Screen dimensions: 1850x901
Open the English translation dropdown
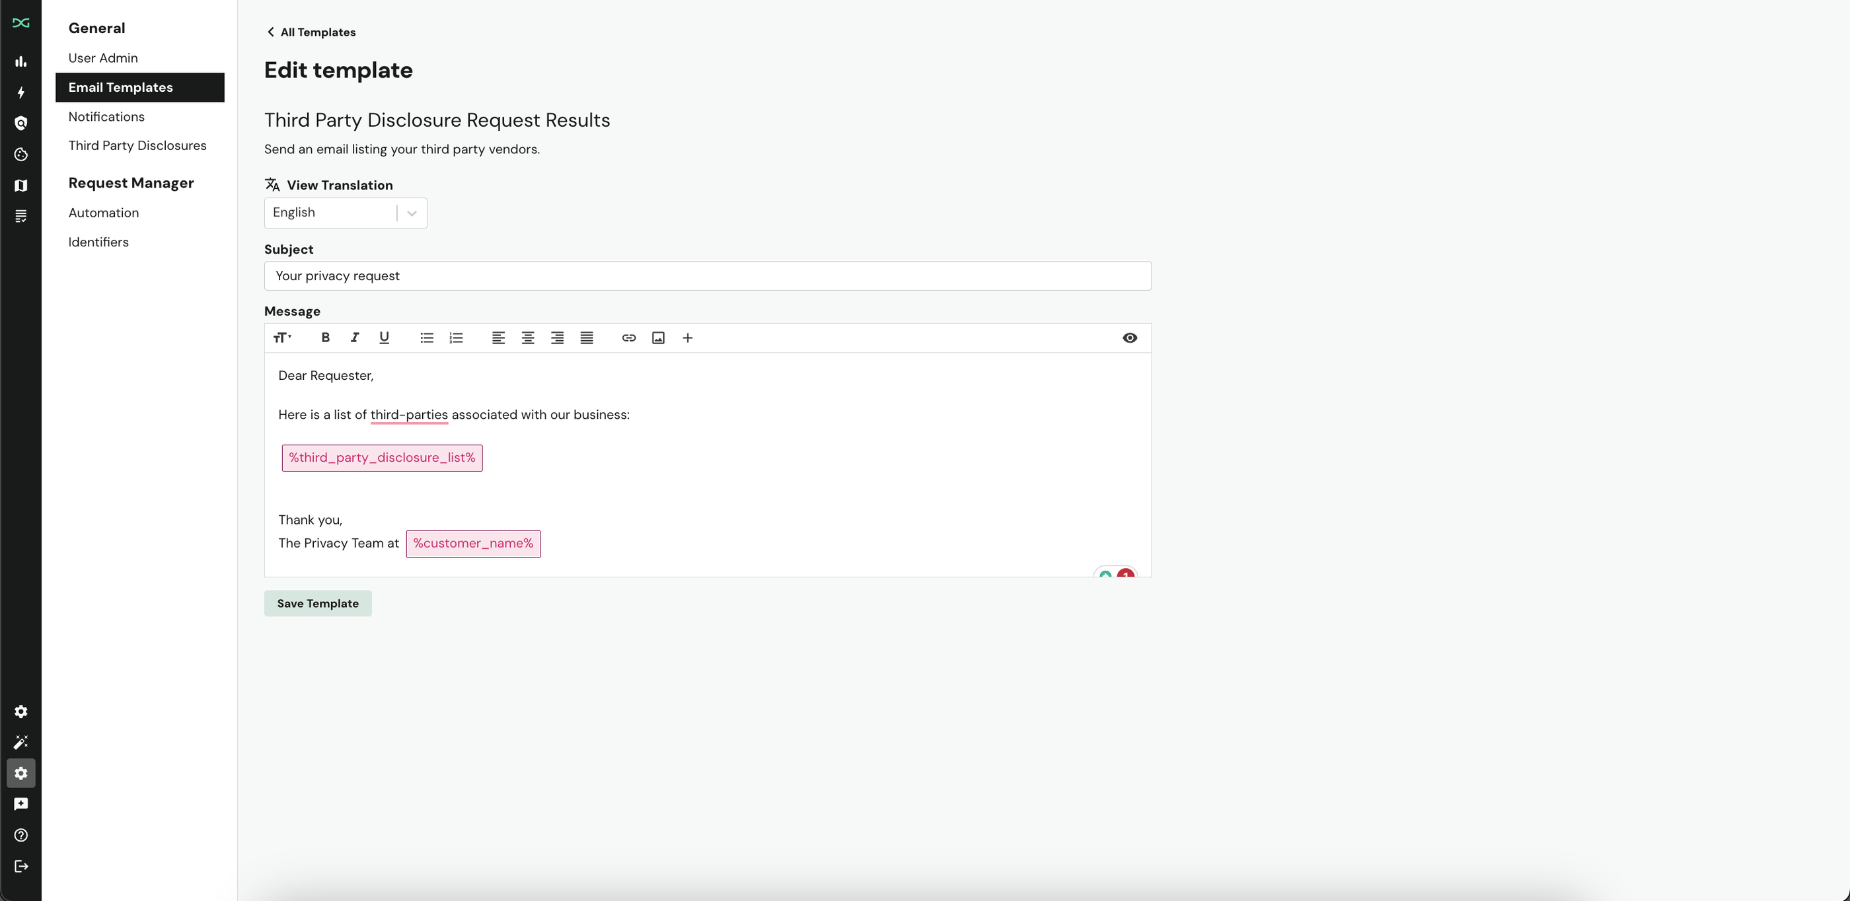[x=346, y=213]
